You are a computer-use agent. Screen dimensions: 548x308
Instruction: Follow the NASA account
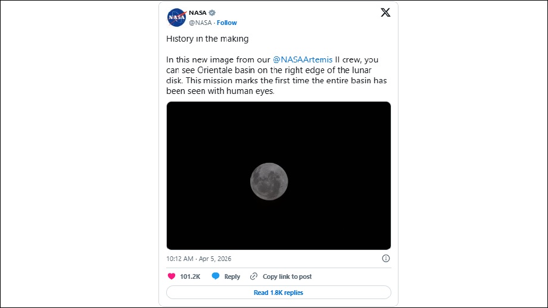pos(227,23)
